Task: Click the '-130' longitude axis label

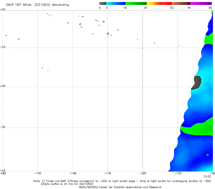Action: tap(142, 173)
